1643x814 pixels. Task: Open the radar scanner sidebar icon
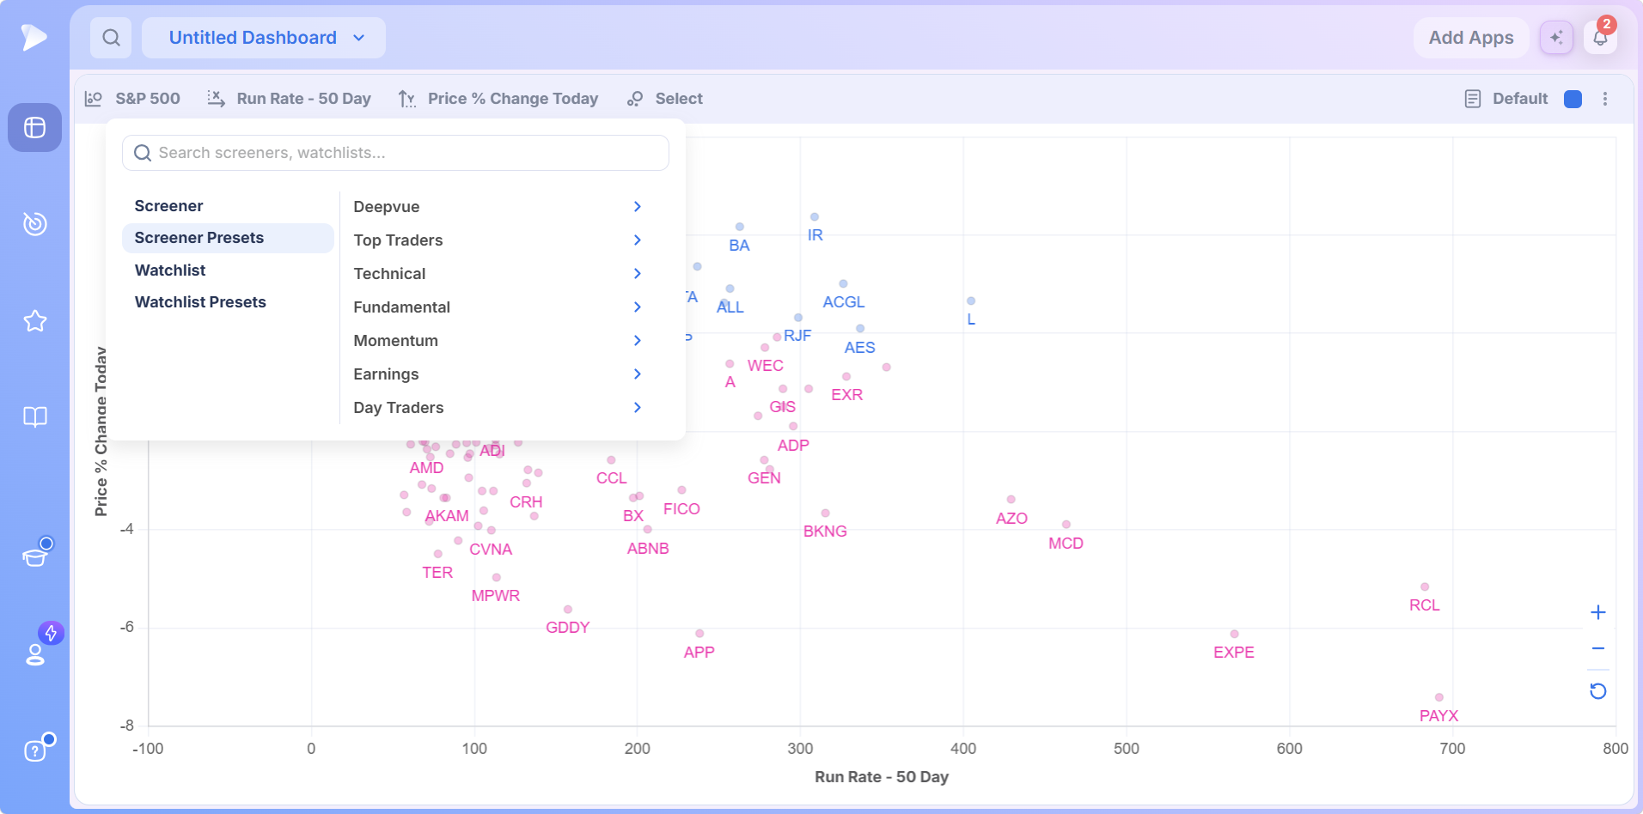pyautogui.click(x=34, y=223)
